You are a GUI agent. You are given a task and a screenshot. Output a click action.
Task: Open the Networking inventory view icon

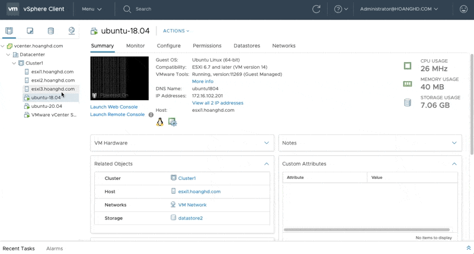point(72,31)
